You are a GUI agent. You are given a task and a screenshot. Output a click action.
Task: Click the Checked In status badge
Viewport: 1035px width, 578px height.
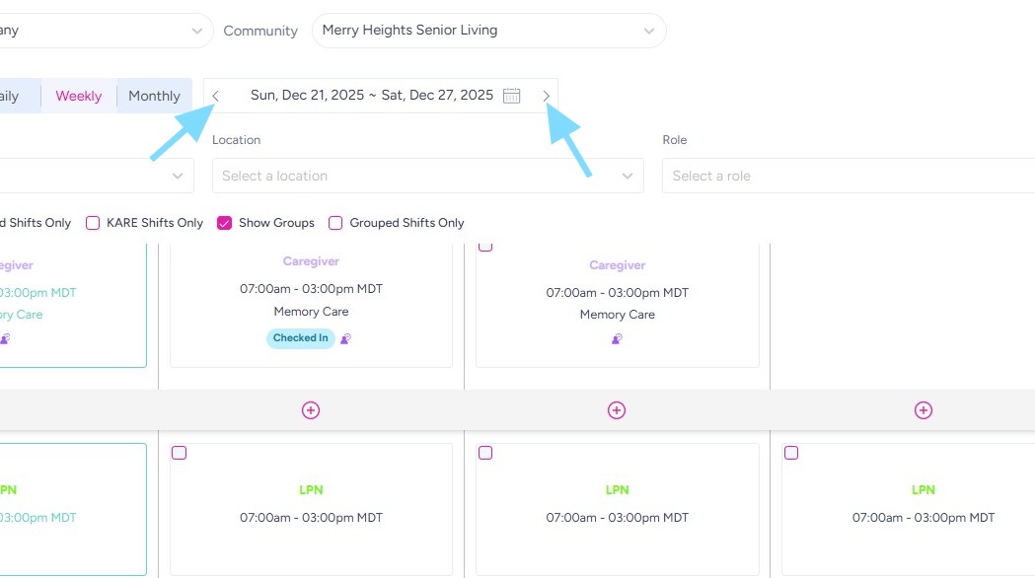click(x=300, y=338)
